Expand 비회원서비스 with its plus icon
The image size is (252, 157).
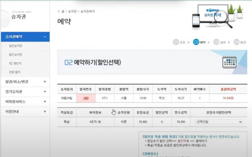click(45, 101)
